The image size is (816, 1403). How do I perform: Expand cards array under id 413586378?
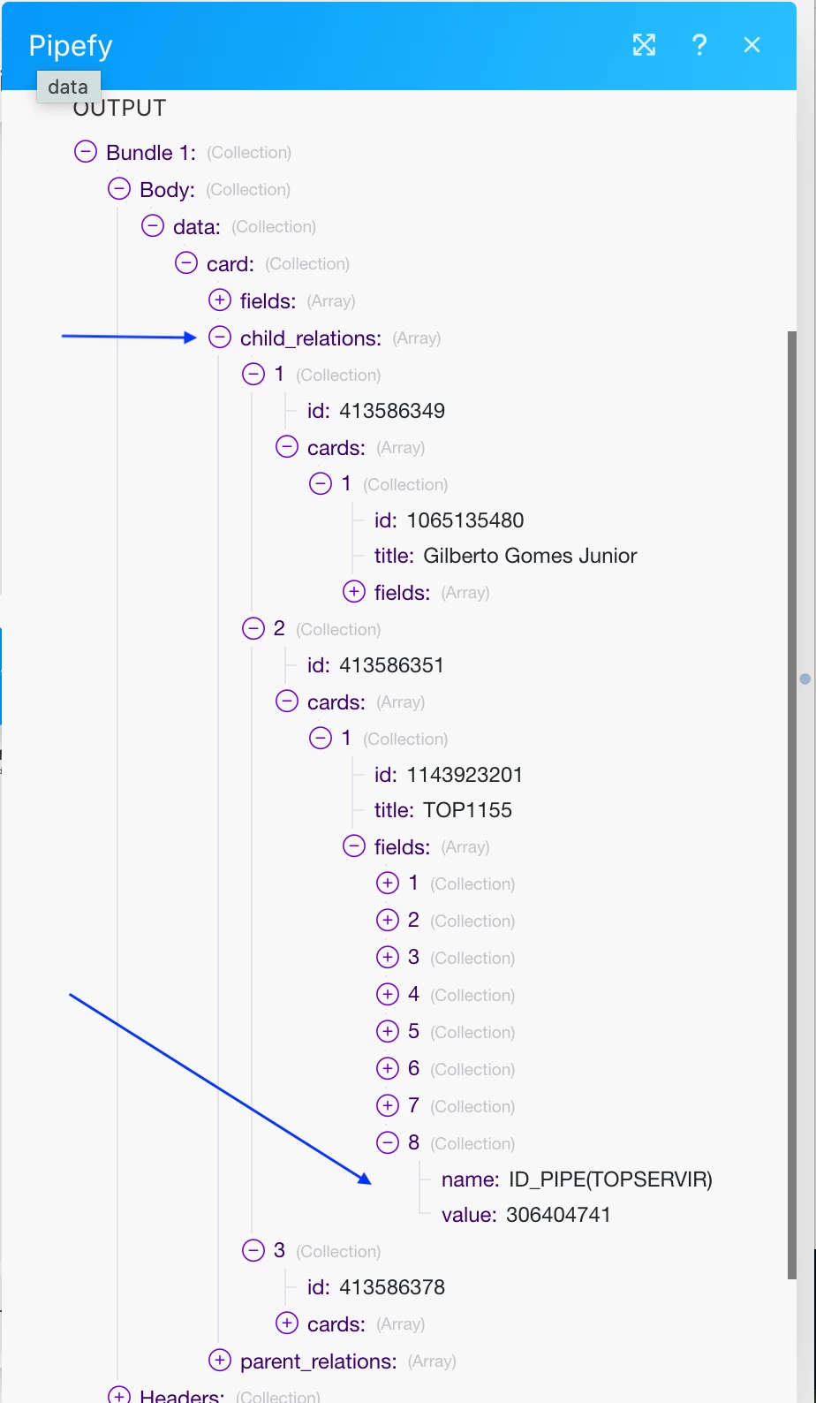pyautogui.click(x=287, y=1323)
